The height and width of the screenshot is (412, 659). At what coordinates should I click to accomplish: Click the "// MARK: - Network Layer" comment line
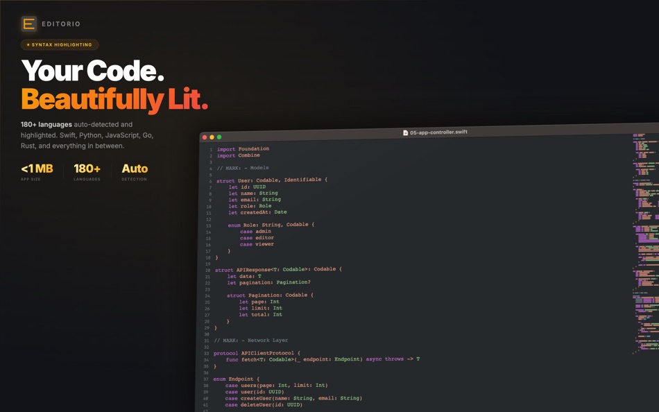coord(251,341)
